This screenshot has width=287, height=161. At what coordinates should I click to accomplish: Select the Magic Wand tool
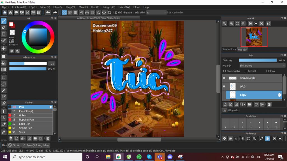tap(3, 90)
